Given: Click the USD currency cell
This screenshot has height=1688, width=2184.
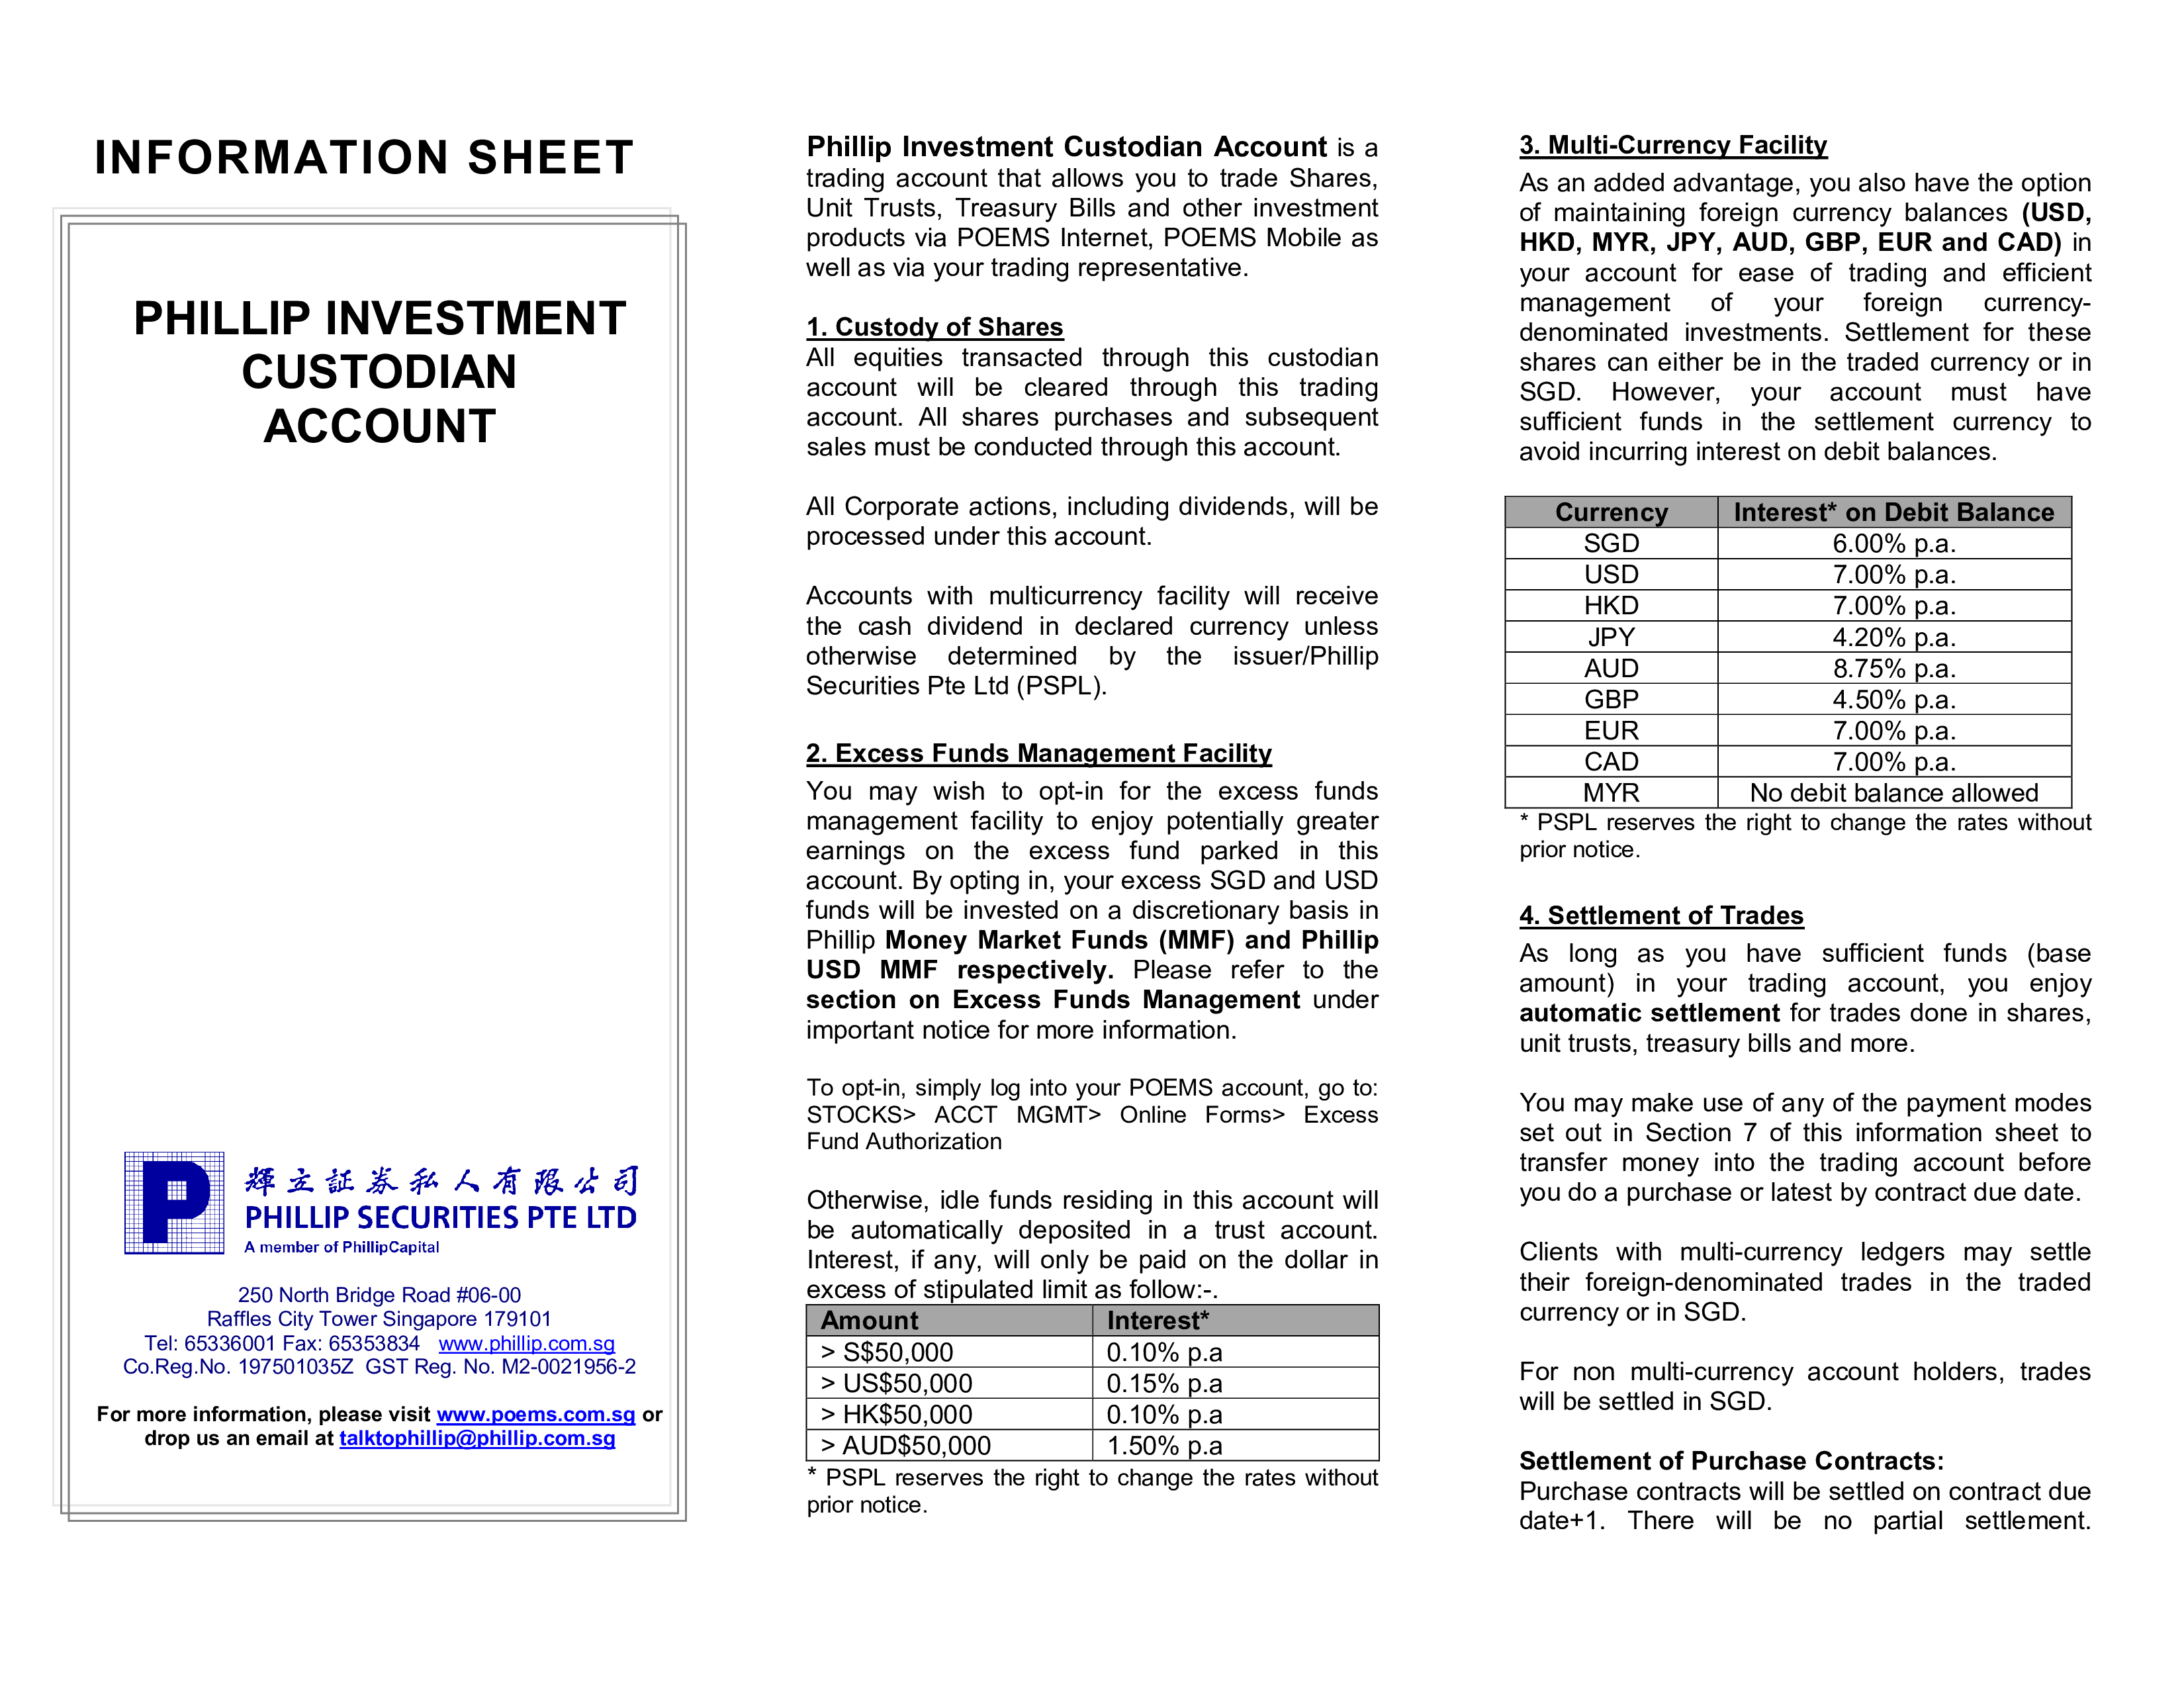Looking at the screenshot, I should pos(1611,574).
